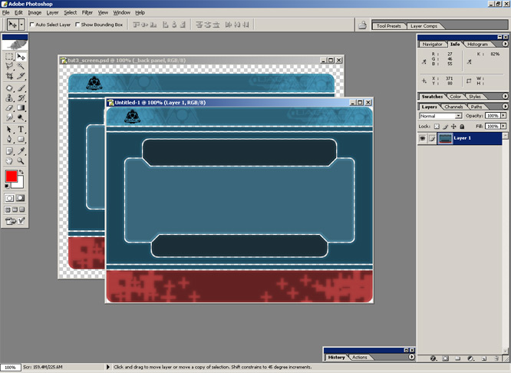Open the History palette flyout menu

(411, 357)
